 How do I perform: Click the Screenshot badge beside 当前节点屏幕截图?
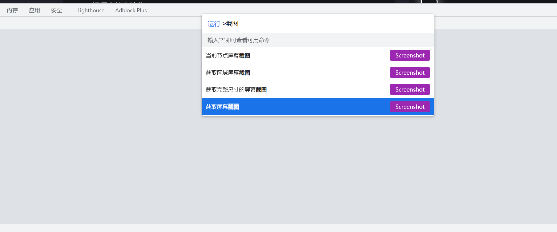(x=410, y=55)
